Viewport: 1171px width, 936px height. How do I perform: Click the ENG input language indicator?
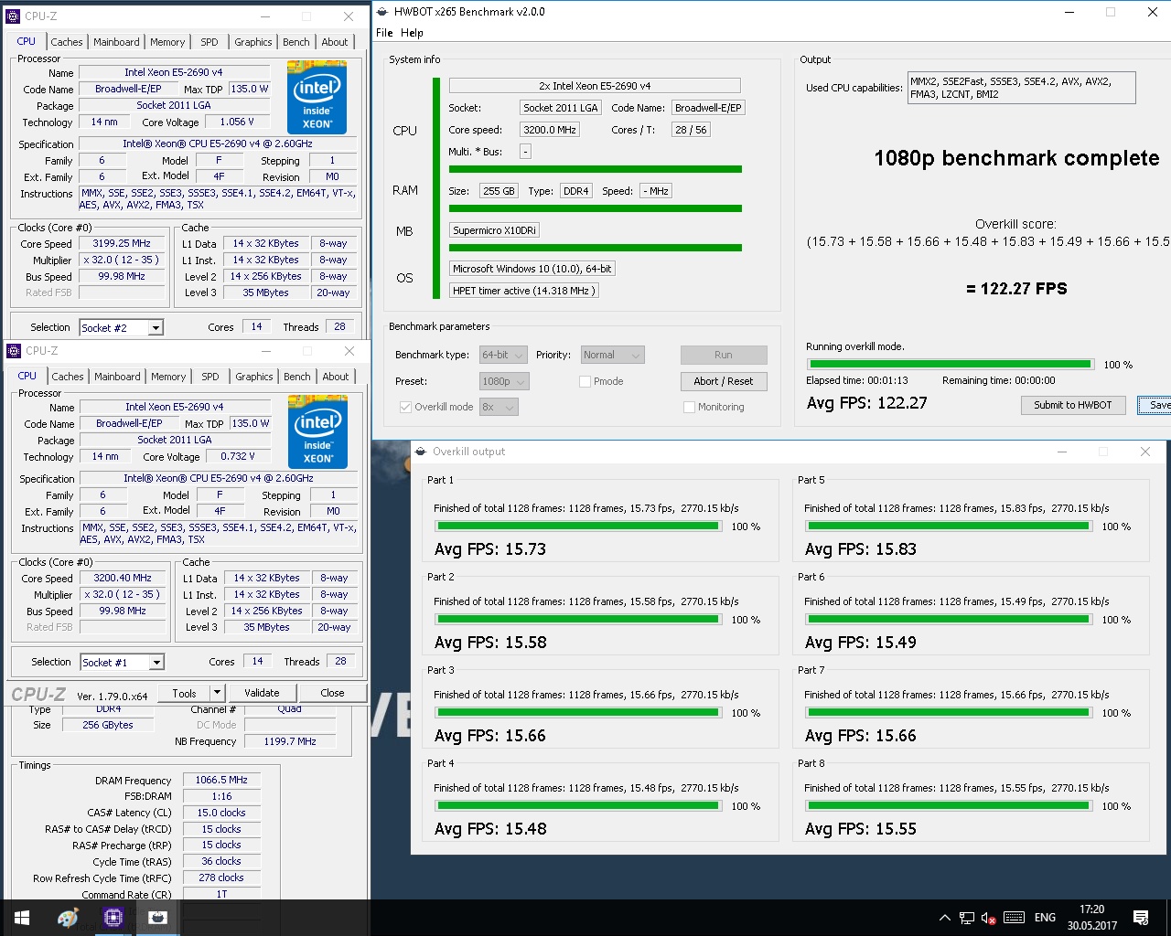click(x=1045, y=918)
